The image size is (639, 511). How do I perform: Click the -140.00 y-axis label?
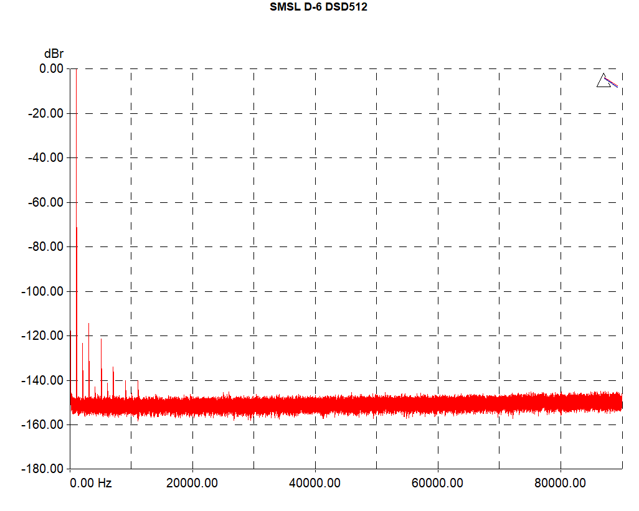point(42,380)
